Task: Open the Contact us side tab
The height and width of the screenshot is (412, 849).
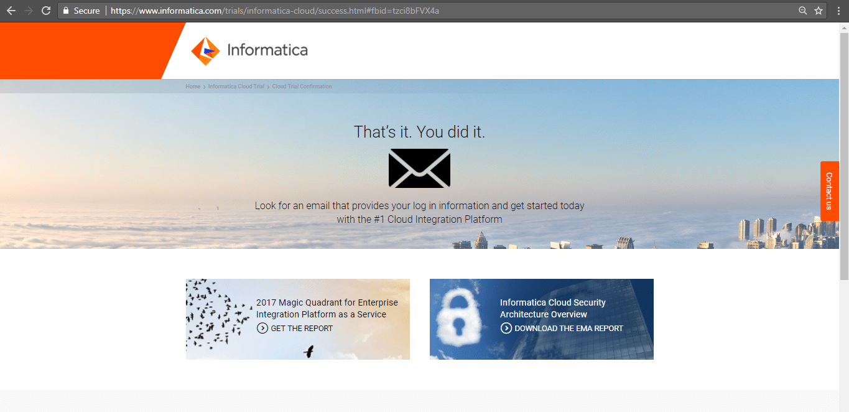Action: [x=829, y=191]
